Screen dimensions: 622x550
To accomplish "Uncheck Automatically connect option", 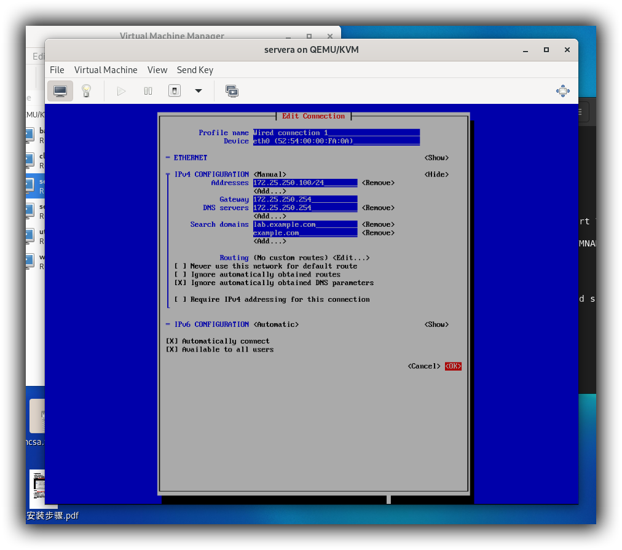I will [x=172, y=341].
